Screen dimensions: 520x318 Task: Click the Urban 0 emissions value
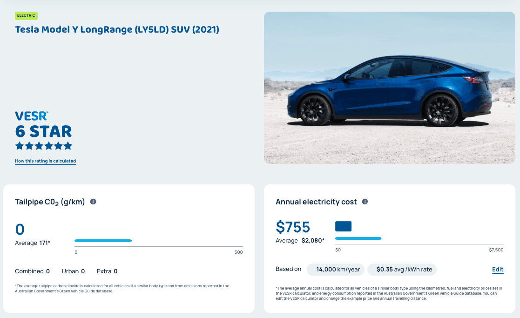[x=73, y=271]
